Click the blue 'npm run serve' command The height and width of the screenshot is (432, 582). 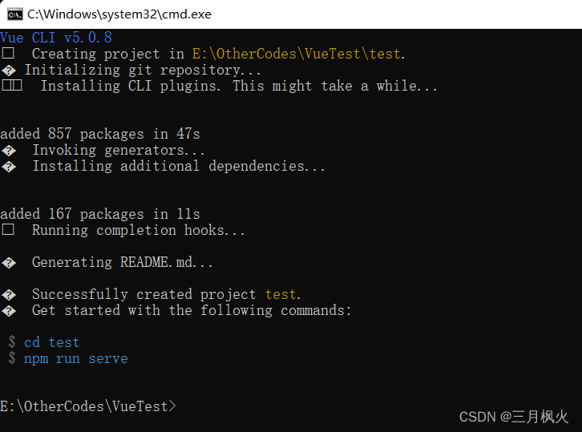point(75,359)
